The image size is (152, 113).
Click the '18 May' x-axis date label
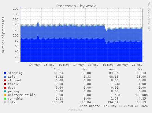(x=93, y=65)
